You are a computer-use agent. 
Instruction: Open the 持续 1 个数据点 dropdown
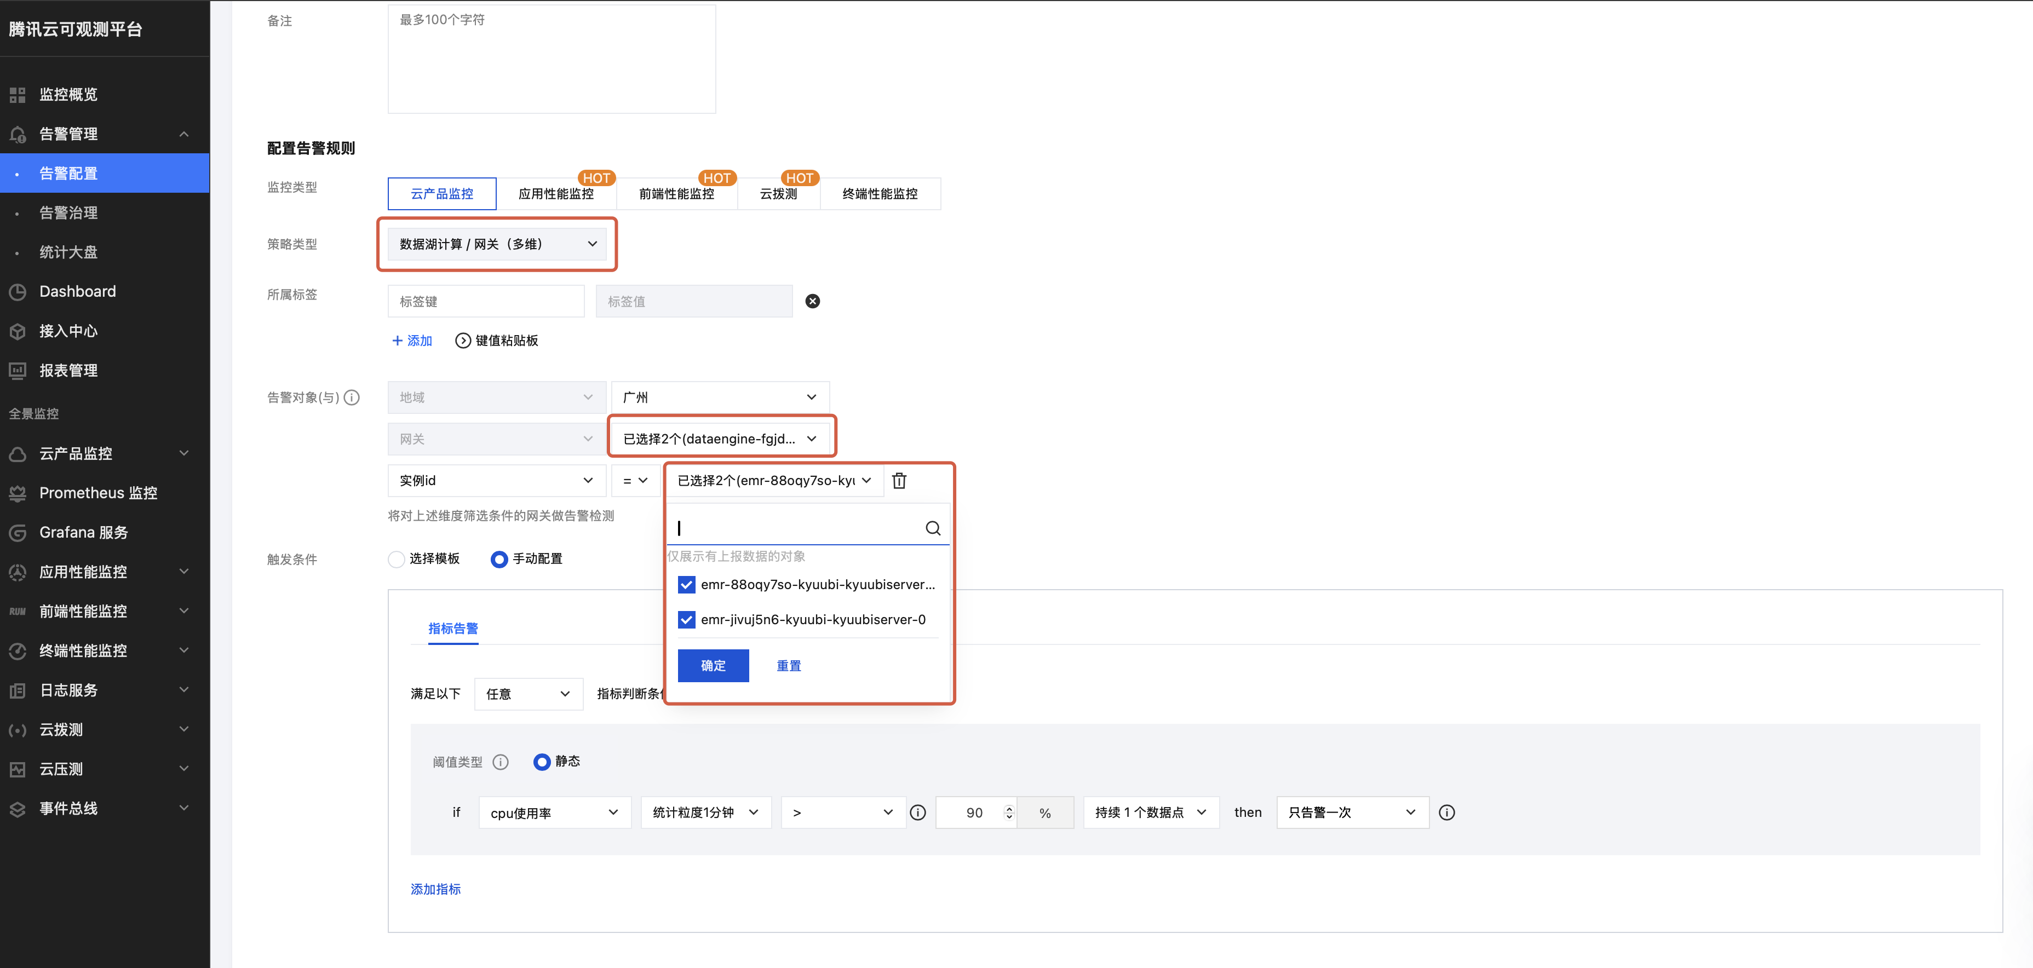[1151, 813]
